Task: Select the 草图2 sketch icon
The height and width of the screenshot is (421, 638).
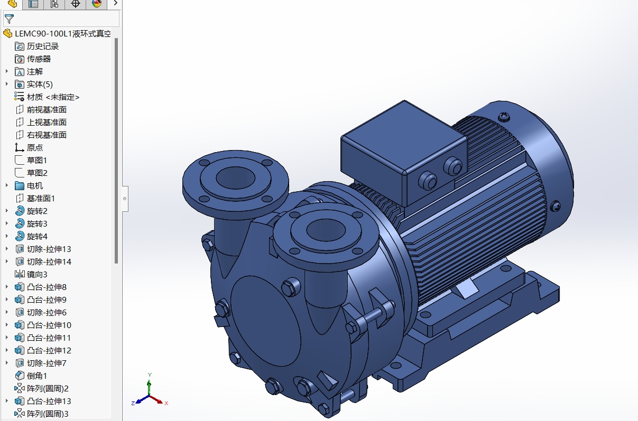Action: tap(20, 173)
